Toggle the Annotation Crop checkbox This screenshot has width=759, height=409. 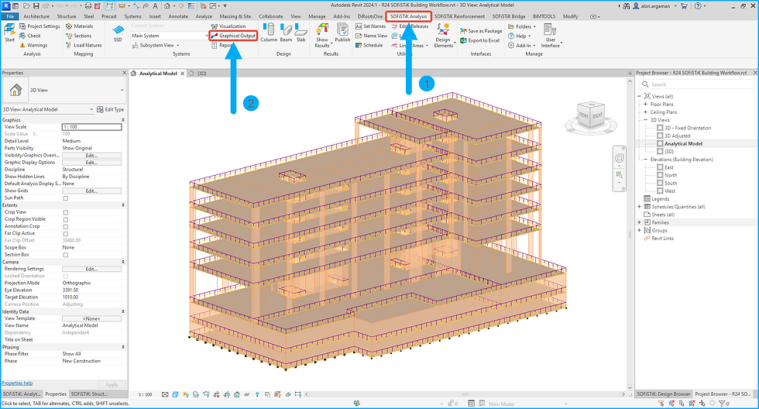coord(66,226)
